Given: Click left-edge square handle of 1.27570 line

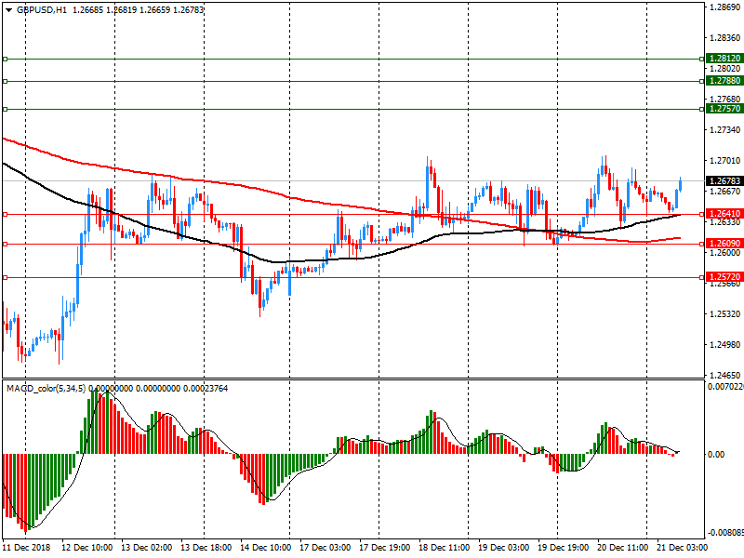Looking at the screenshot, I should click(x=5, y=109).
